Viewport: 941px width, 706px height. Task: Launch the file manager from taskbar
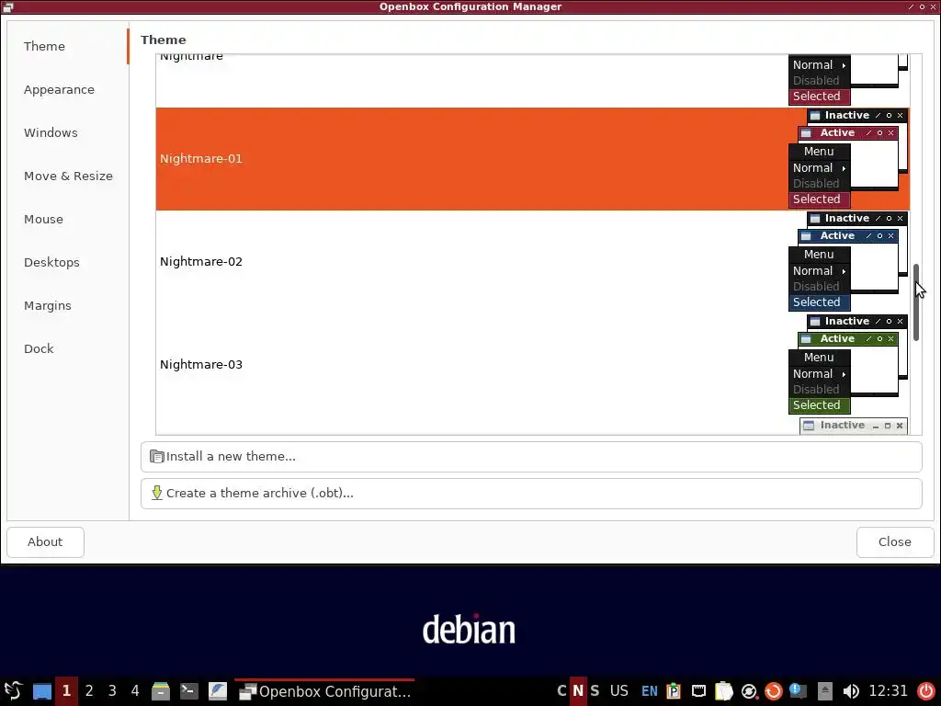[x=160, y=691]
